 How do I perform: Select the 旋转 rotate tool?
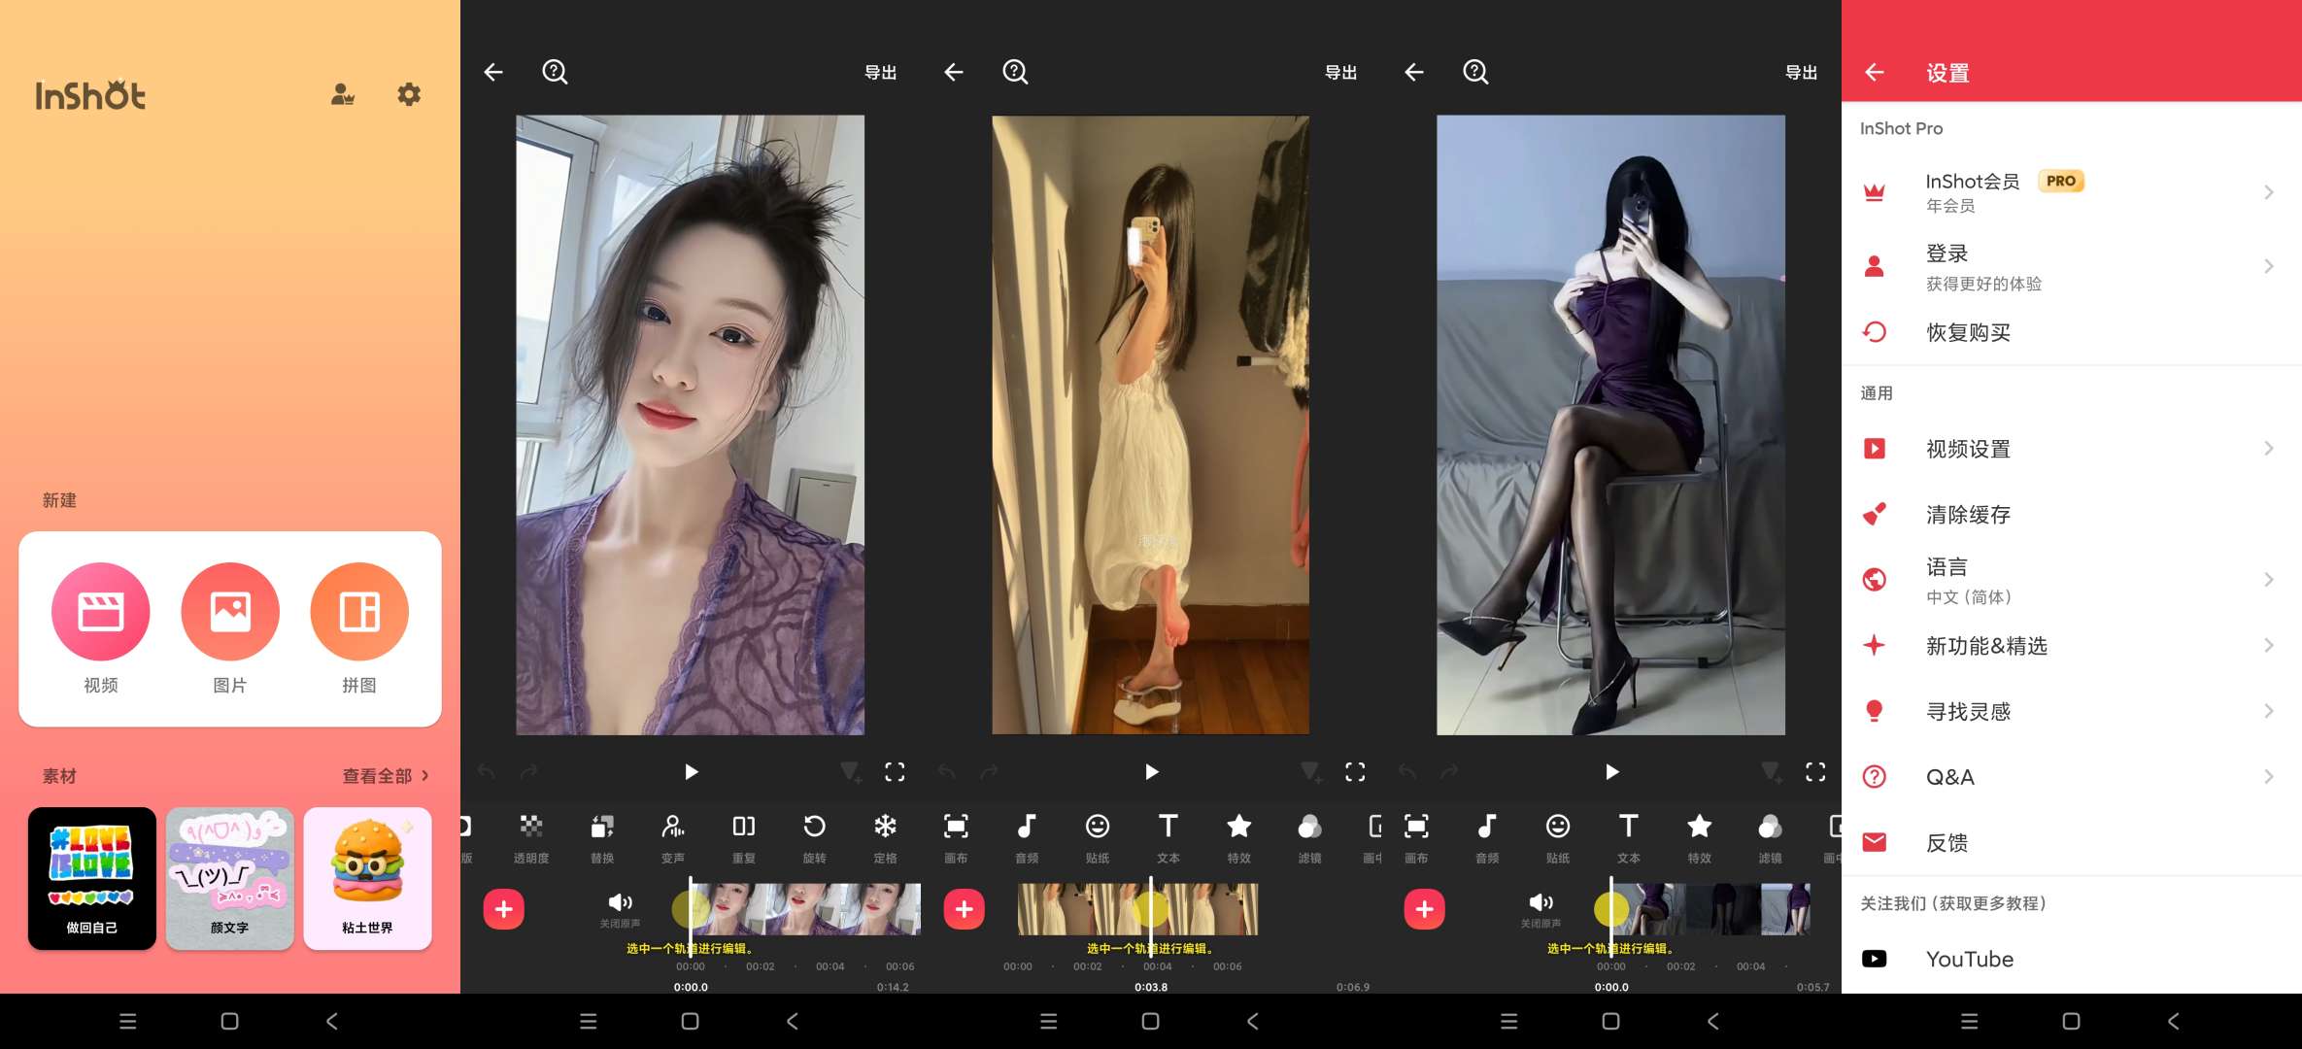[x=814, y=837]
